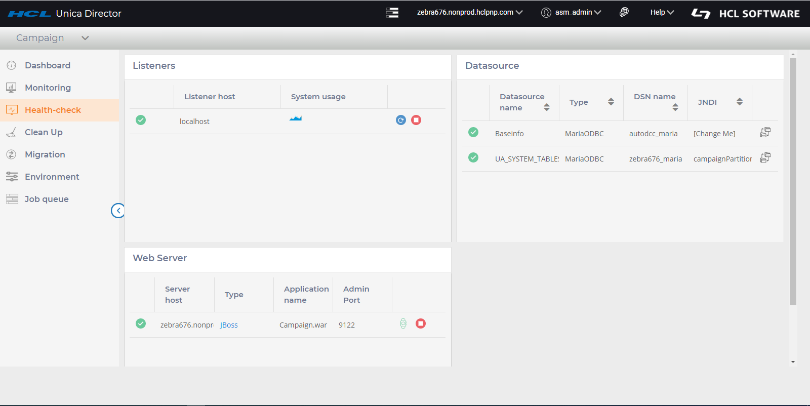Expand the Campaign application dropdown
The width and height of the screenshot is (810, 406).
point(85,38)
